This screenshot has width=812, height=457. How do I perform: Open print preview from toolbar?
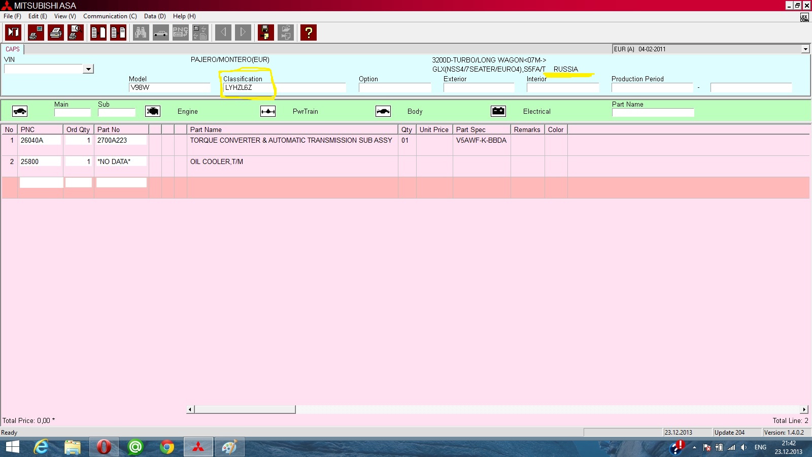pos(76,33)
